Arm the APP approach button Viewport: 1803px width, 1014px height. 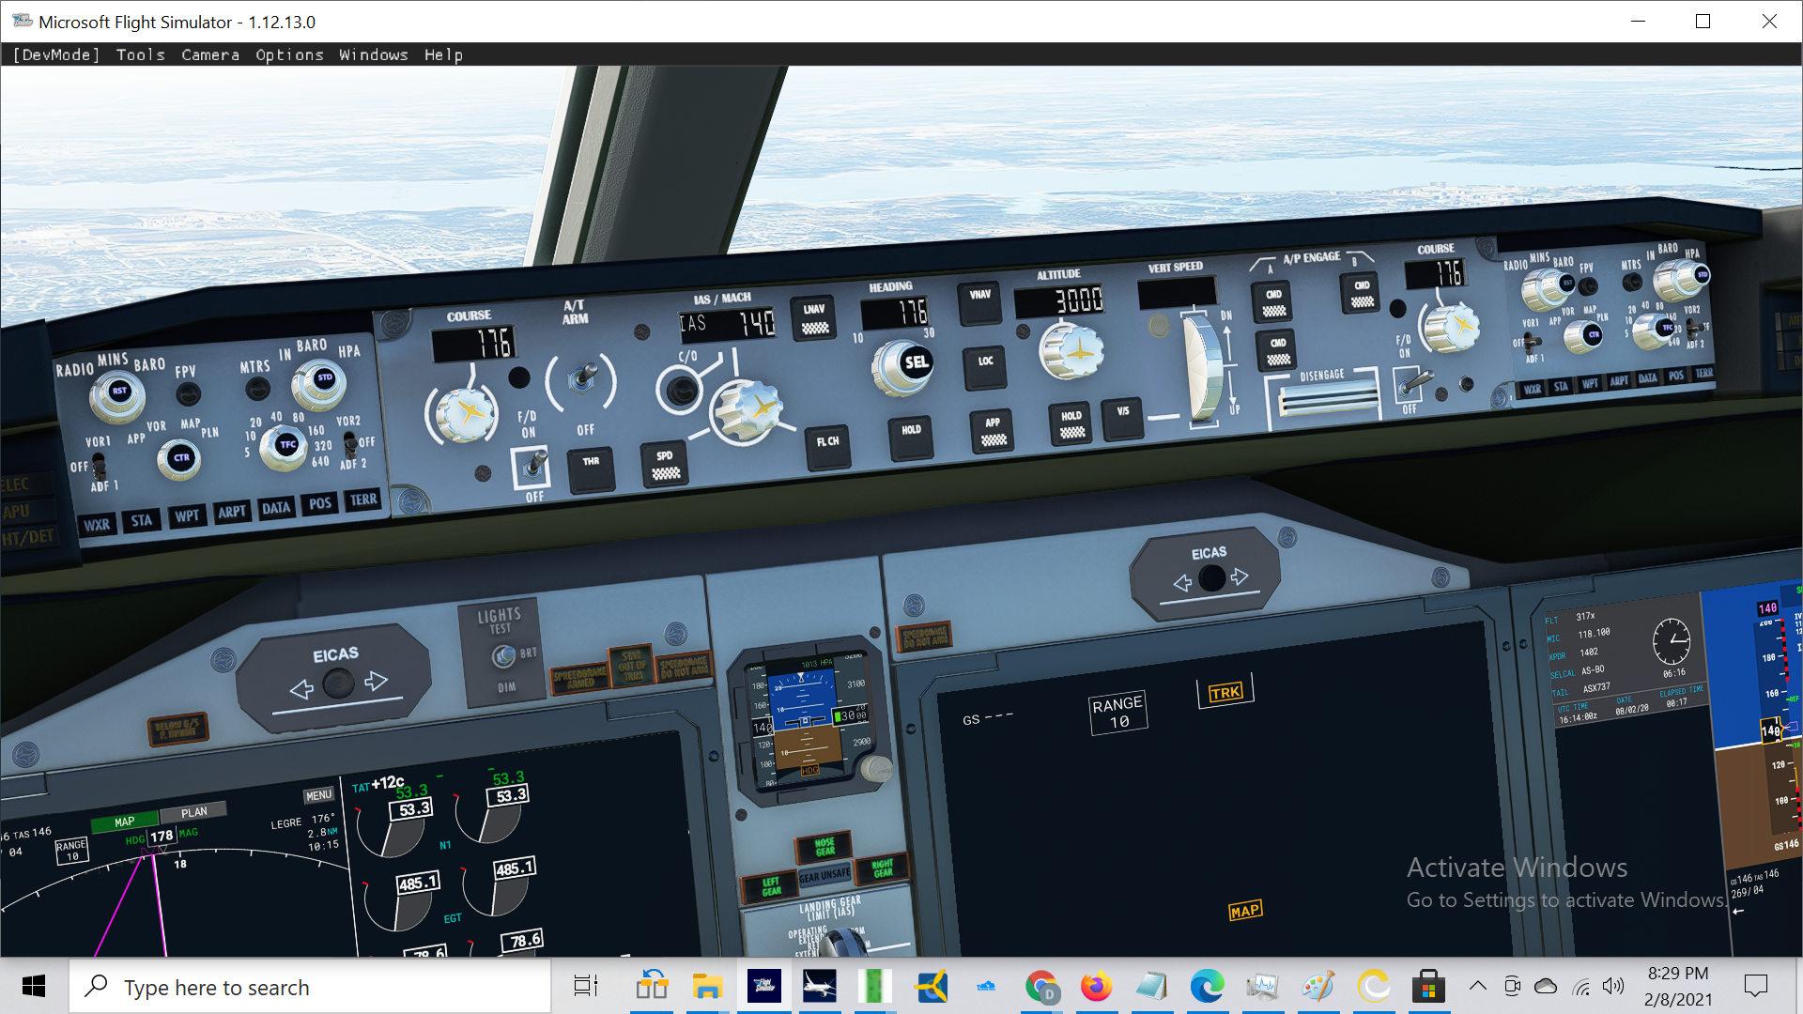(x=993, y=431)
